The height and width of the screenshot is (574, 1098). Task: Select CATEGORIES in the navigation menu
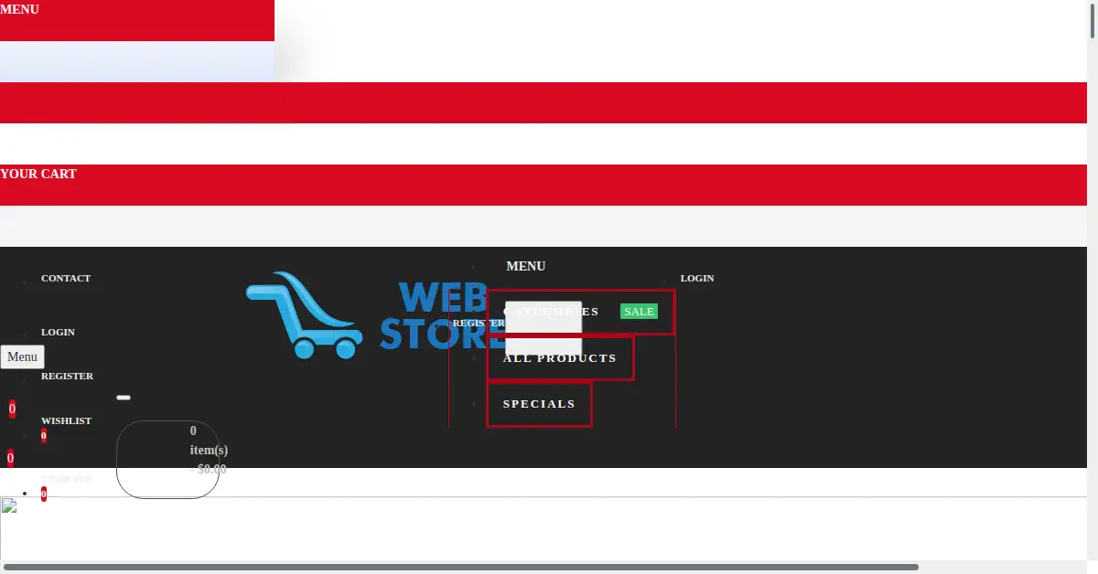pyautogui.click(x=581, y=312)
